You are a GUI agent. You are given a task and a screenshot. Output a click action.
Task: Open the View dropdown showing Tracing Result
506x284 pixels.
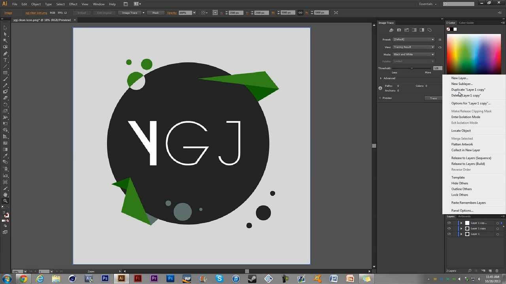[413, 47]
